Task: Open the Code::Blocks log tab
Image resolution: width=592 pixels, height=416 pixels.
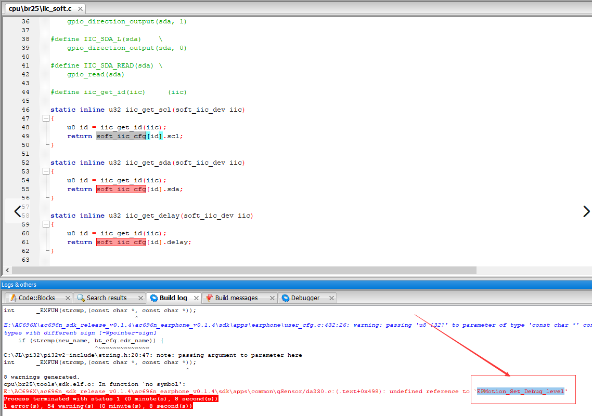Action: pyautogui.click(x=36, y=298)
